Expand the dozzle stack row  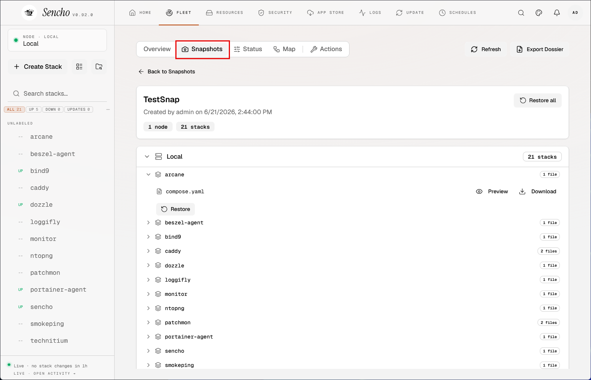[x=148, y=266]
